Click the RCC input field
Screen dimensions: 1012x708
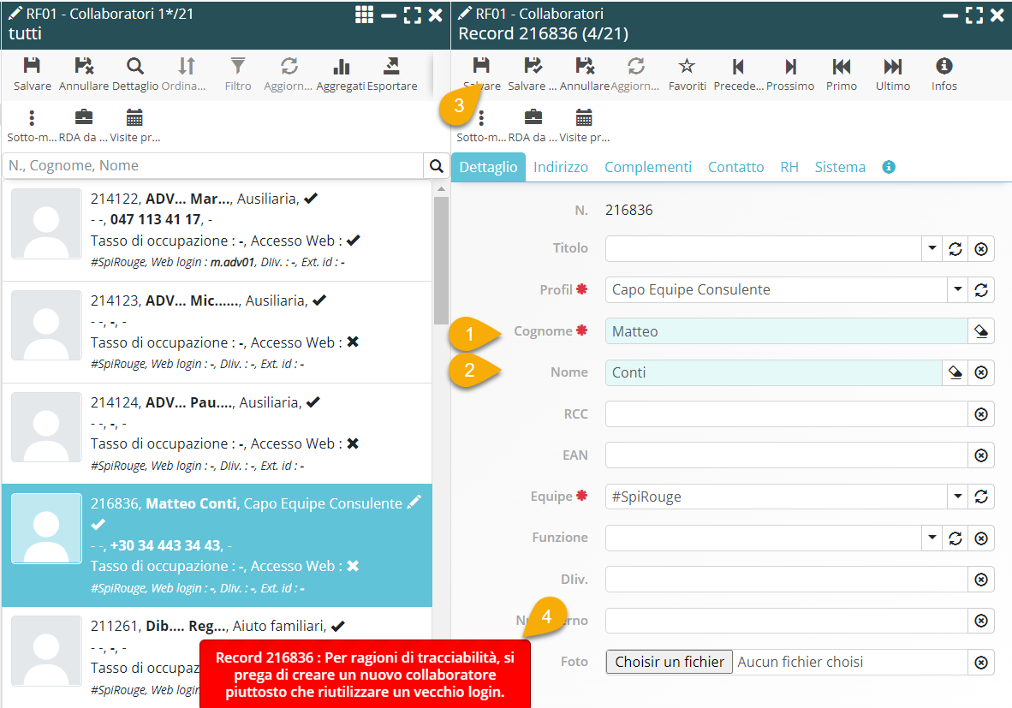pos(785,414)
